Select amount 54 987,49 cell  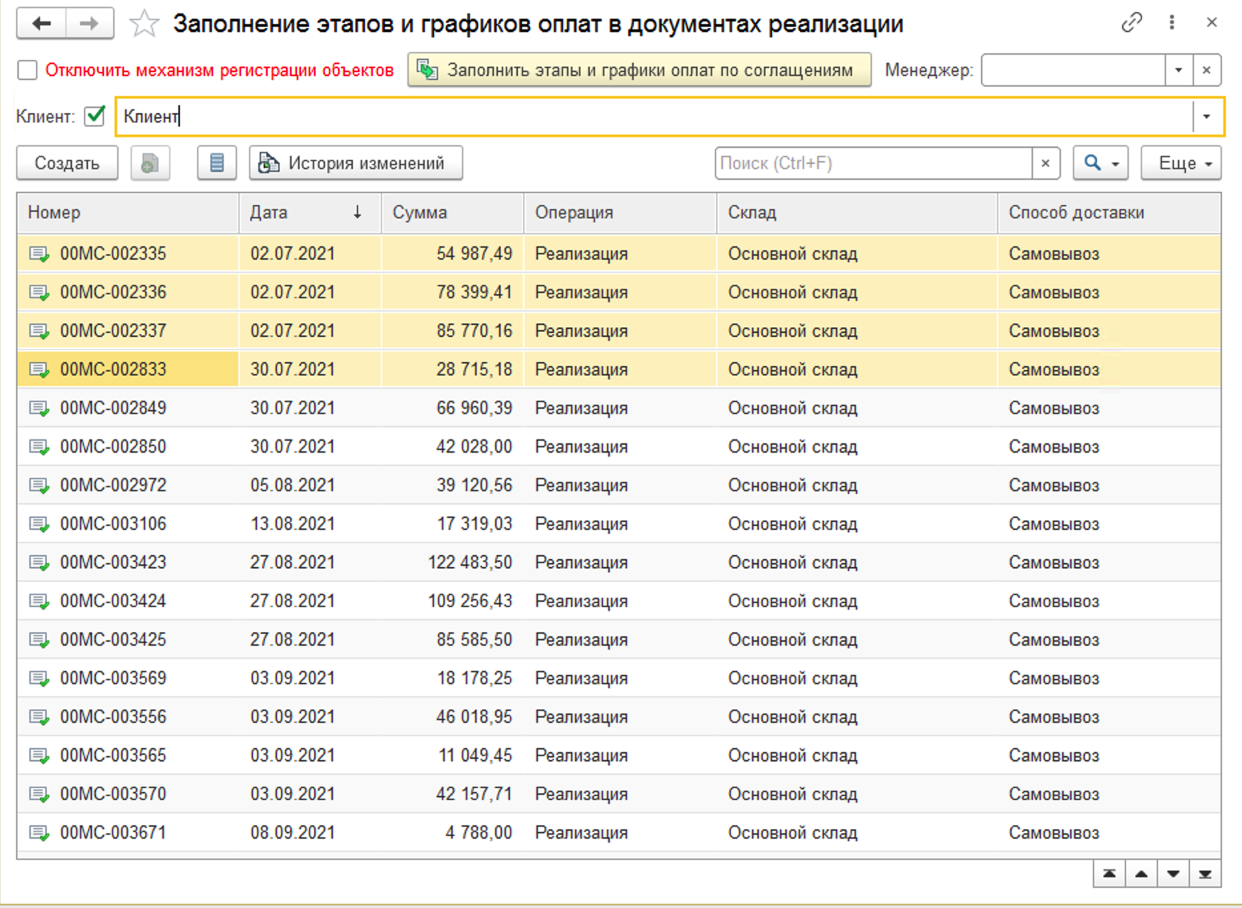(474, 254)
